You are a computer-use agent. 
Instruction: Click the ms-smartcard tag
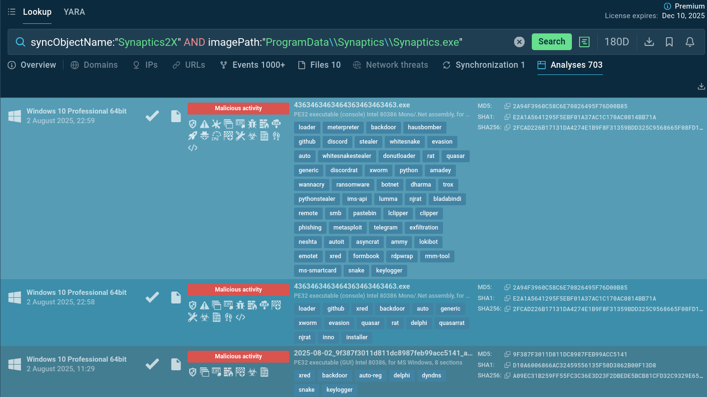pos(317,271)
